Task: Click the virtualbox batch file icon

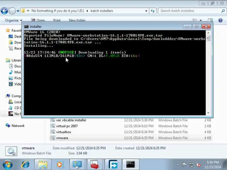Action: 53,132
